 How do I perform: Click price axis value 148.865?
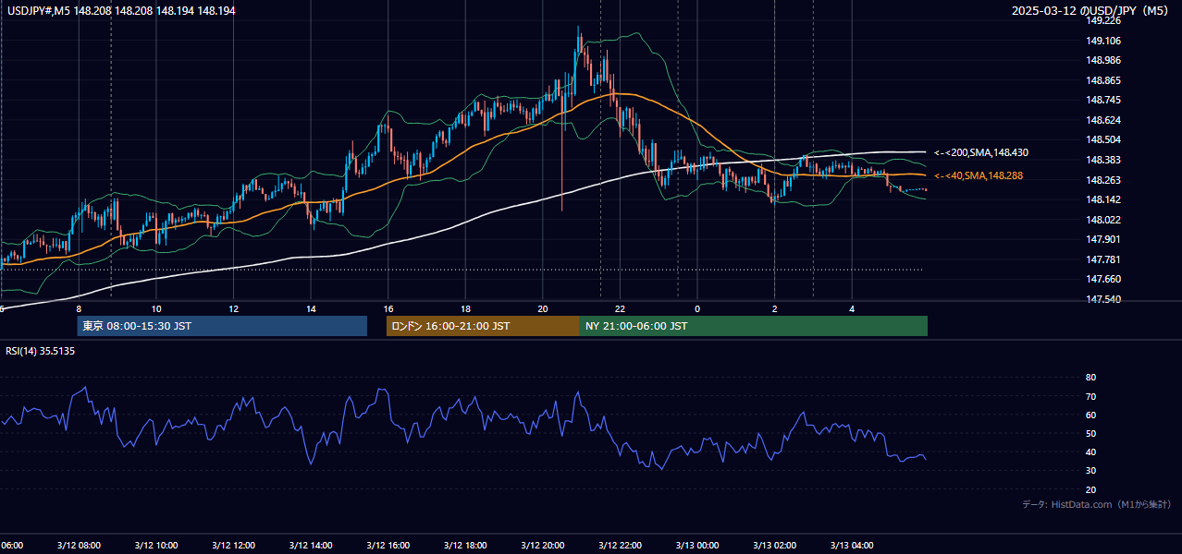tap(1103, 80)
